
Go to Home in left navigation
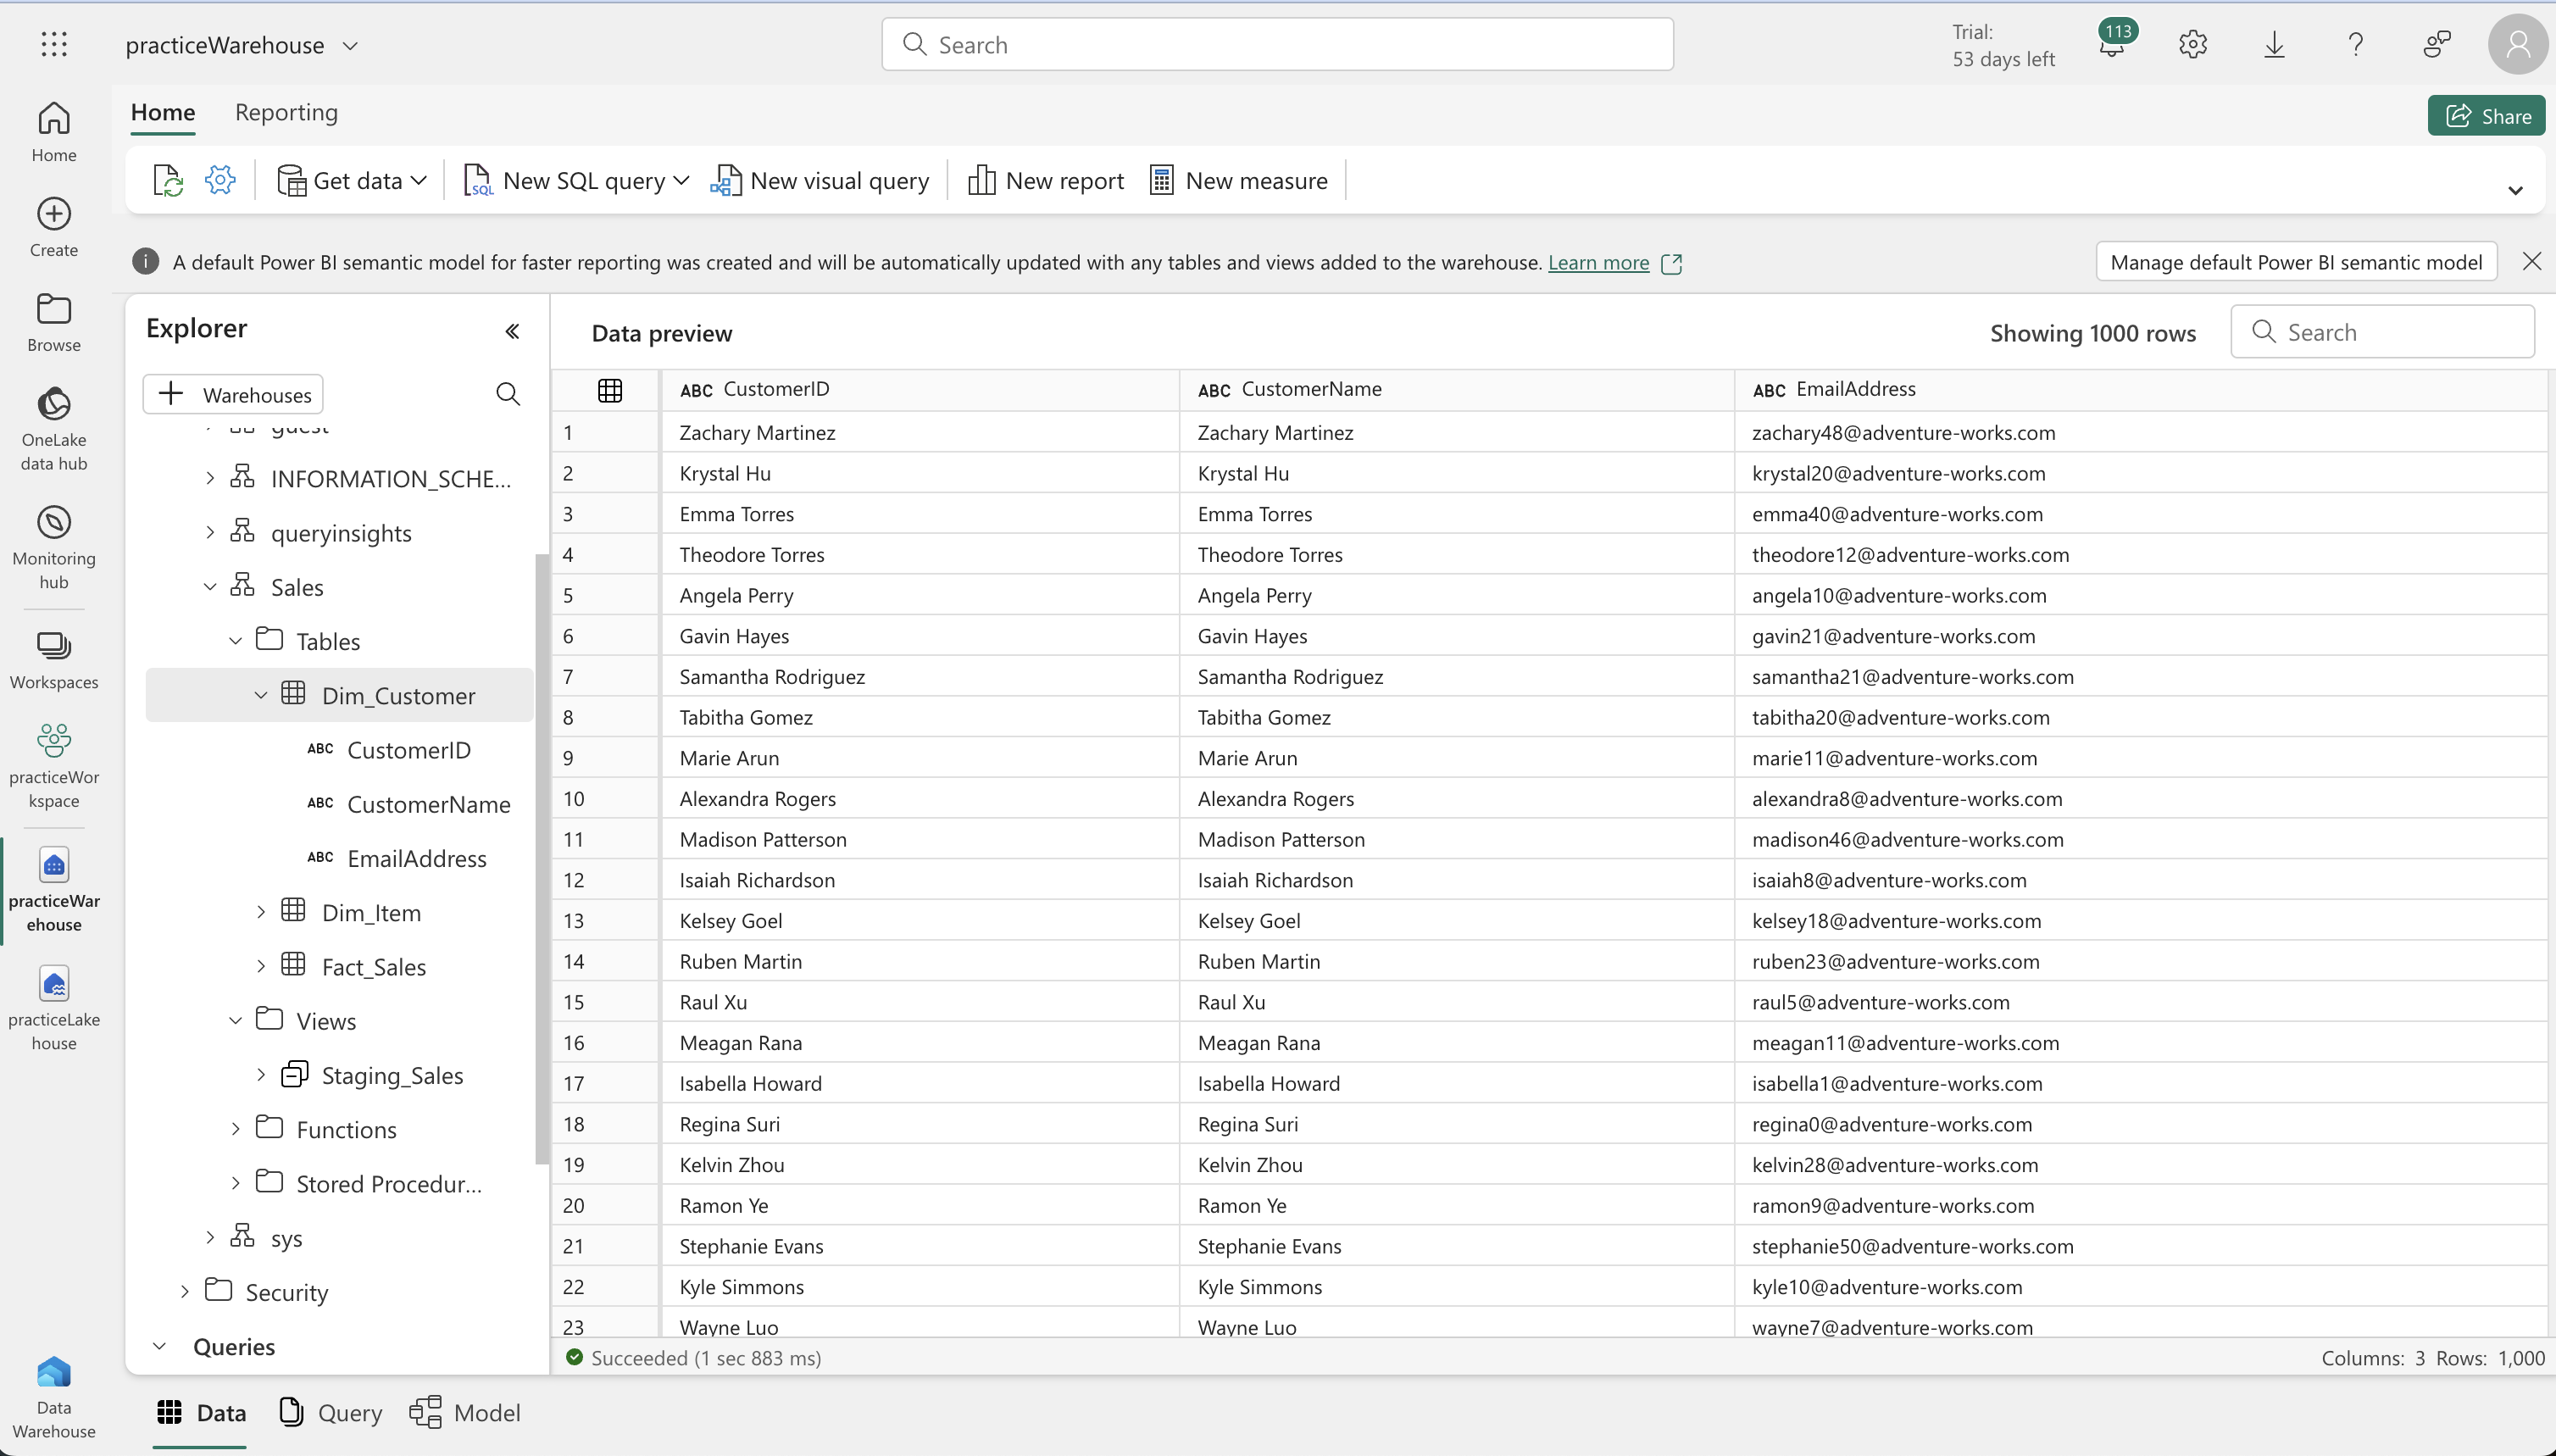tap(54, 132)
